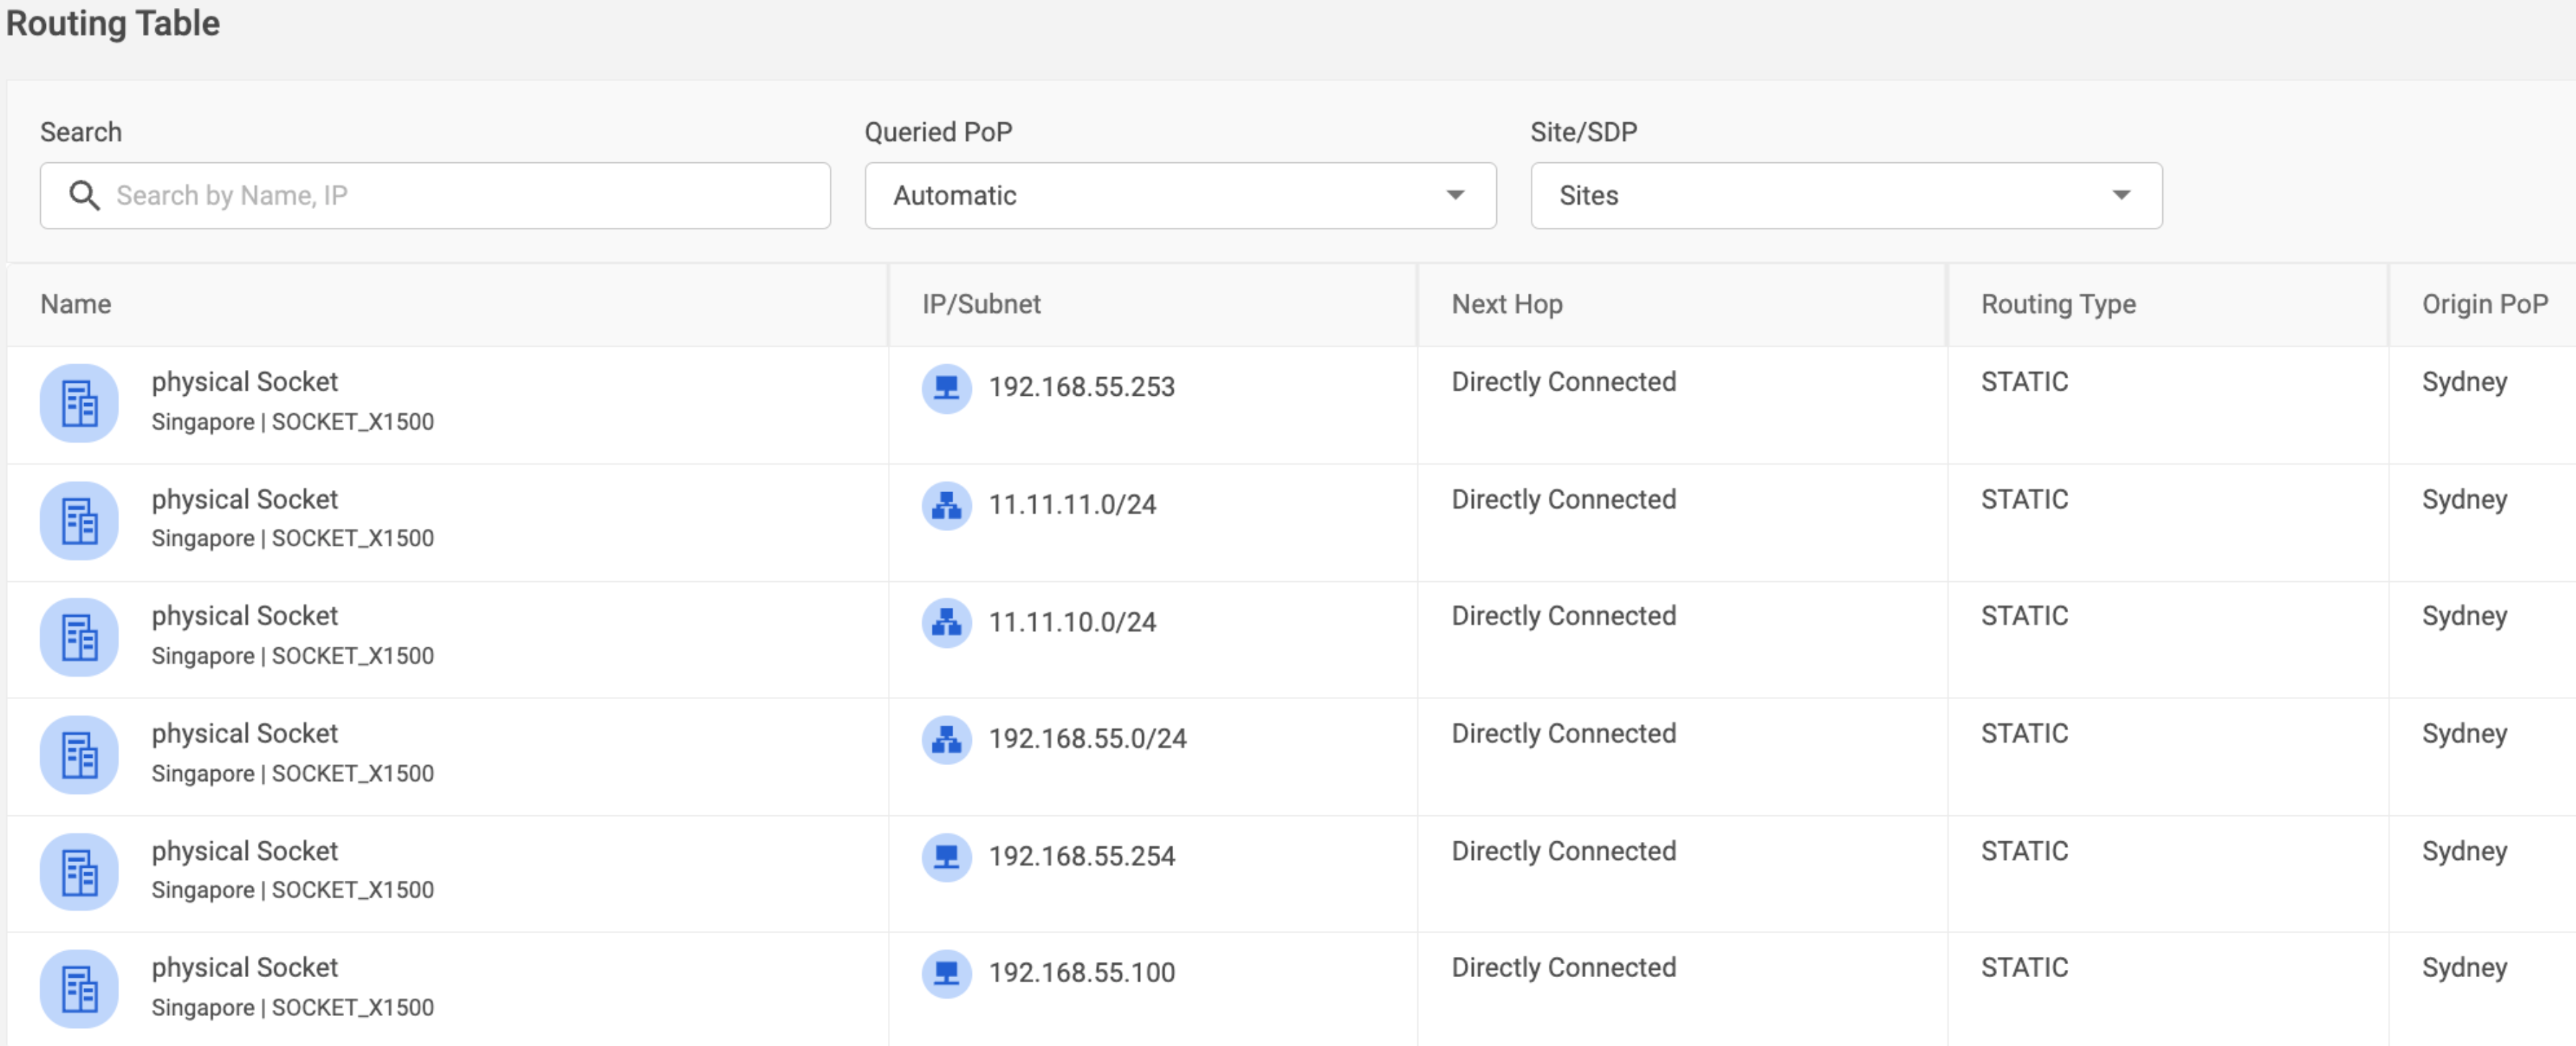The image size is (2576, 1046).
Task: Click physical Socket name in 192.168.55.100 row
Action: 245,967
